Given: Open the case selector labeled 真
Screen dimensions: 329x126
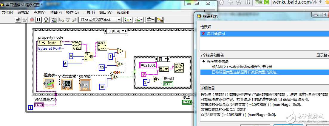Looking at the screenshot, I should point(162,59).
